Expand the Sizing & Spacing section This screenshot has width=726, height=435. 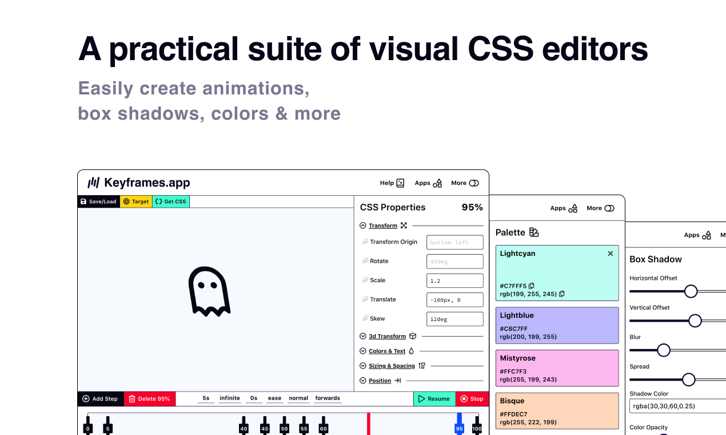click(363, 366)
